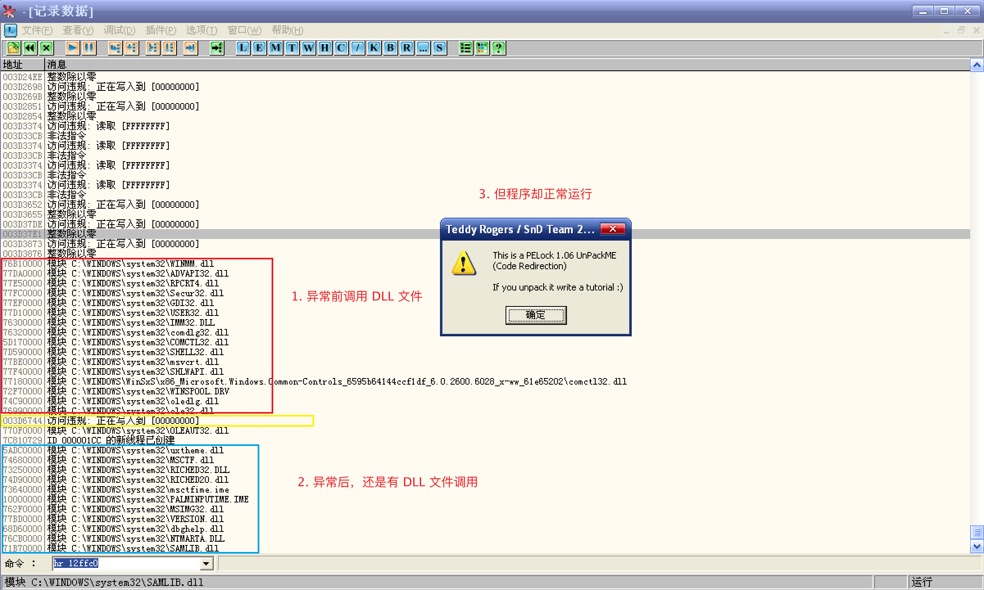
Task: Click the Appearance colors grid icon
Action: 482,48
